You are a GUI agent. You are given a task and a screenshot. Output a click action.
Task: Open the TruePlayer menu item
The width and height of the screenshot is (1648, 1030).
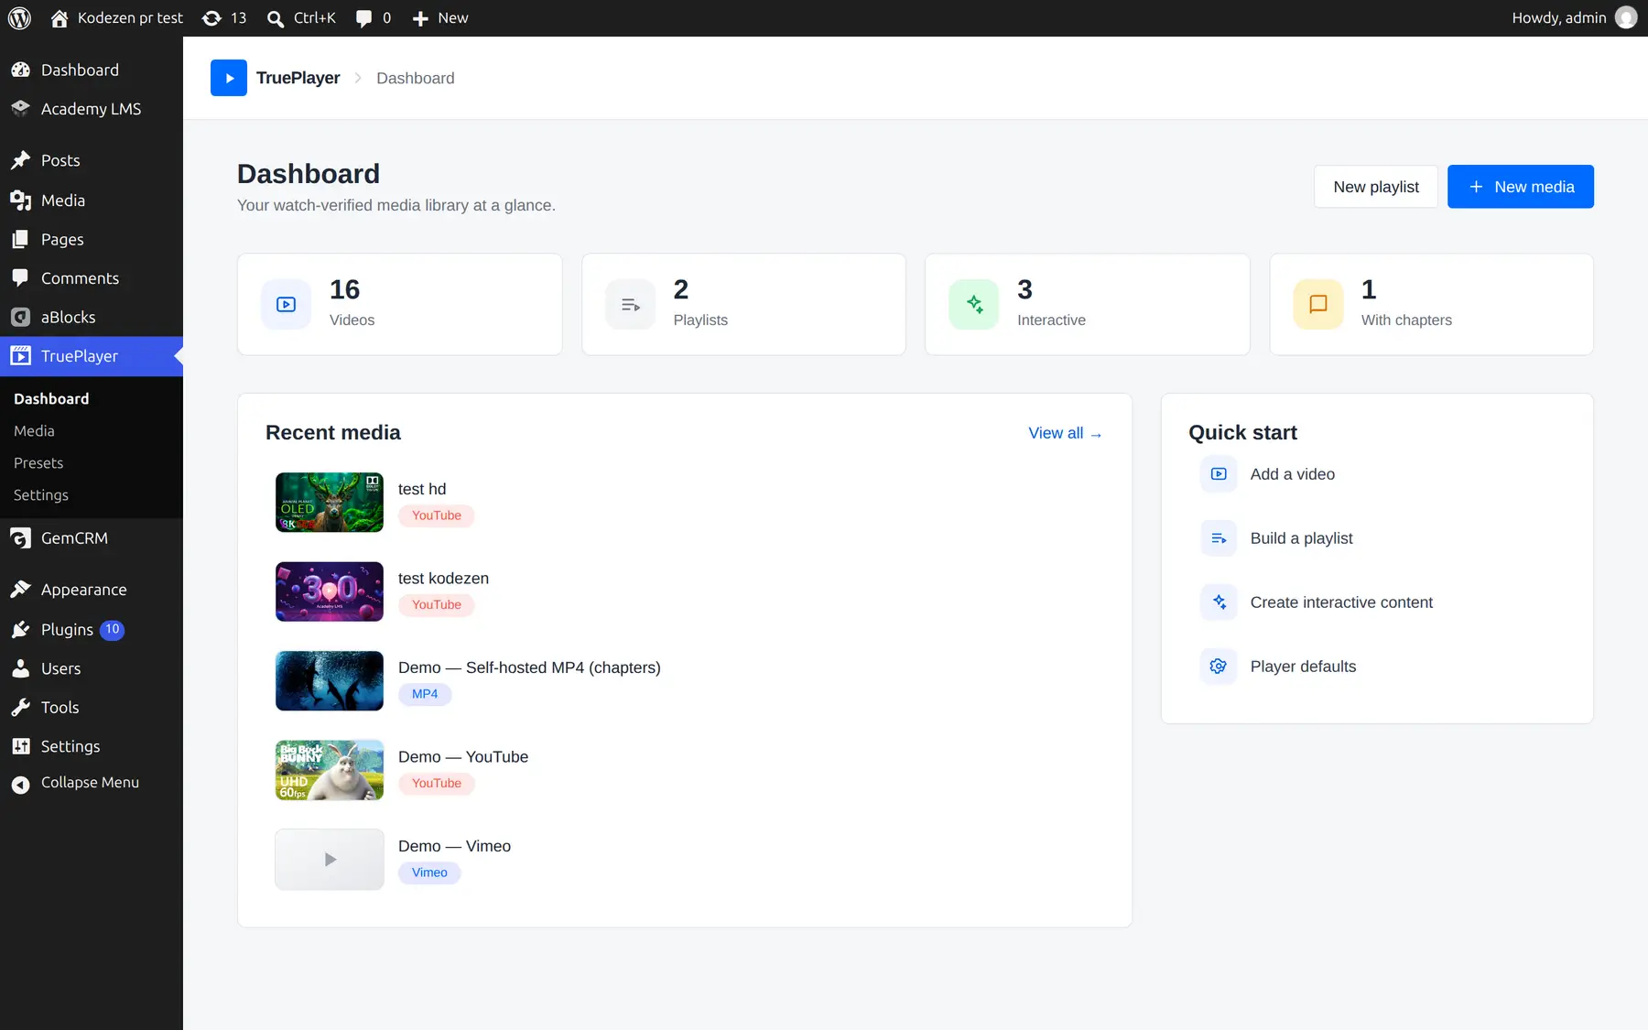point(92,356)
